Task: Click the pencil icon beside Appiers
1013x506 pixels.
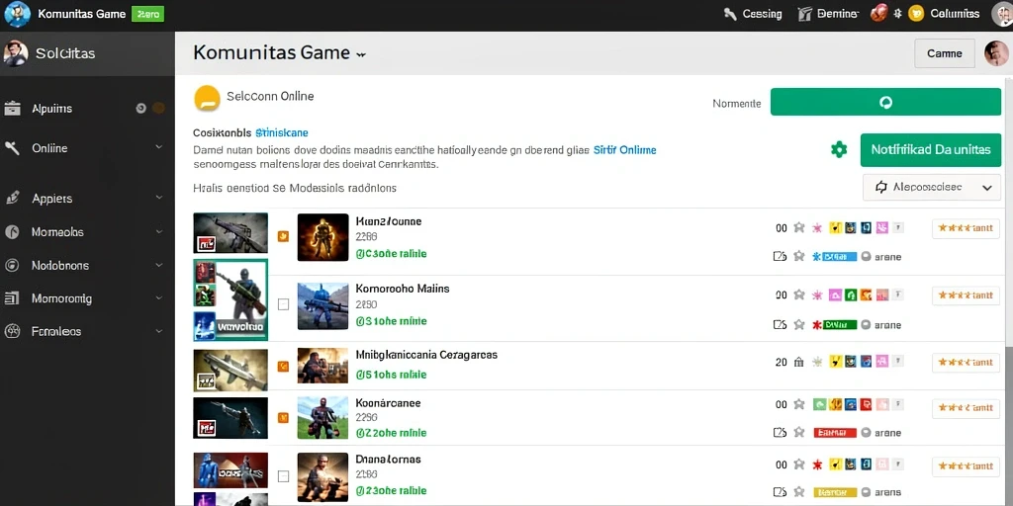Action: (x=12, y=198)
